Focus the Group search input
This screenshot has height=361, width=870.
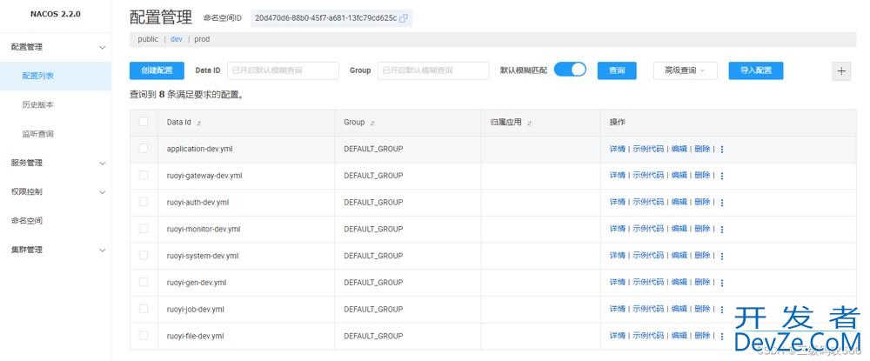click(433, 70)
